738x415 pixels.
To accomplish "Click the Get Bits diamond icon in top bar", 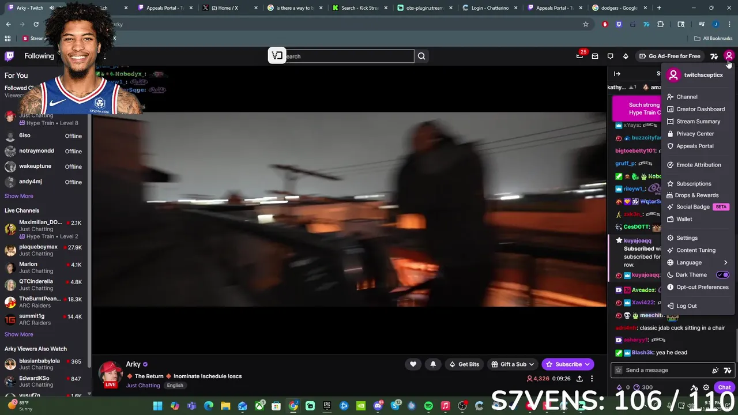I will pyautogui.click(x=626, y=56).
